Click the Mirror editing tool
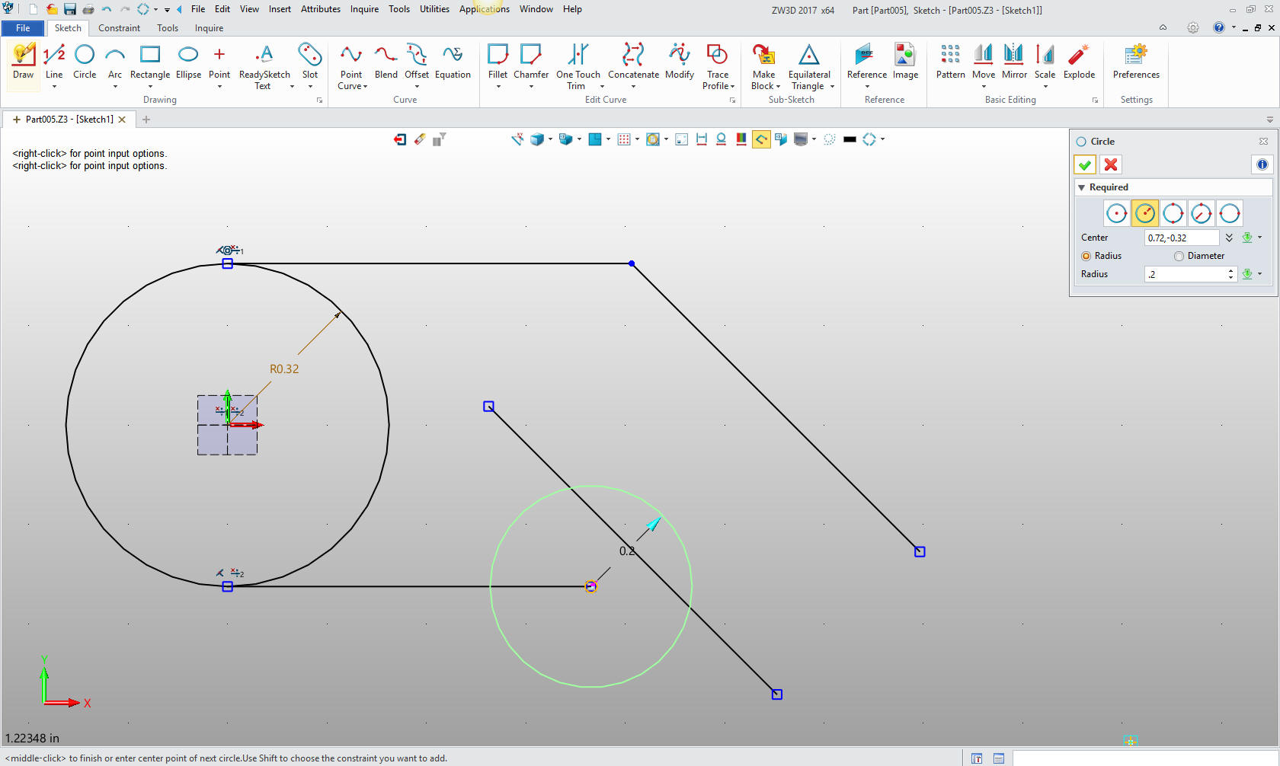This screenshot has height=766, width=1280. (1014, 62)
